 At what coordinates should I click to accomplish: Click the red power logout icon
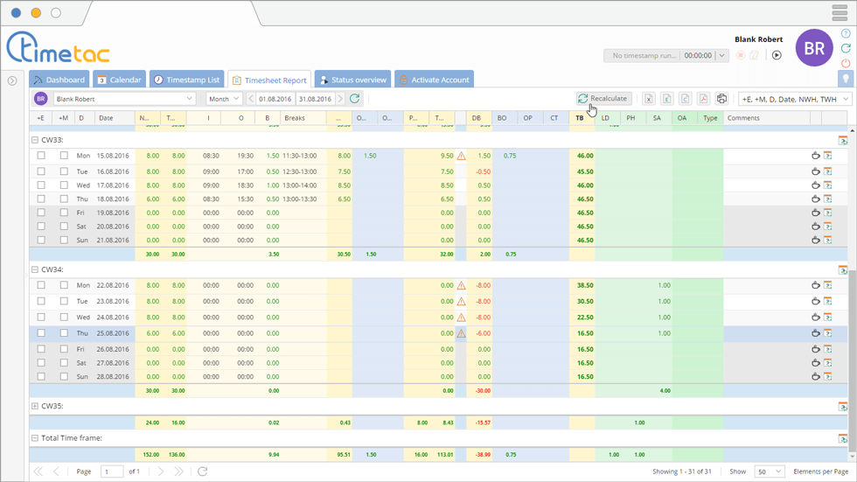[x=846, y=63]
